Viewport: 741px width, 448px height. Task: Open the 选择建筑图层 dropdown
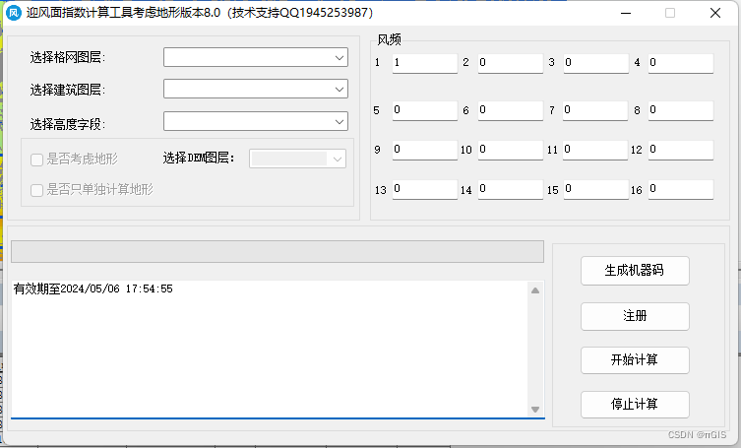coord(256,89)
